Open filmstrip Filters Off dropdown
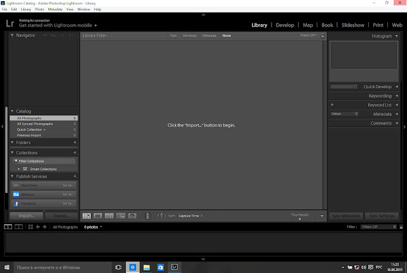 coord(378,227)
